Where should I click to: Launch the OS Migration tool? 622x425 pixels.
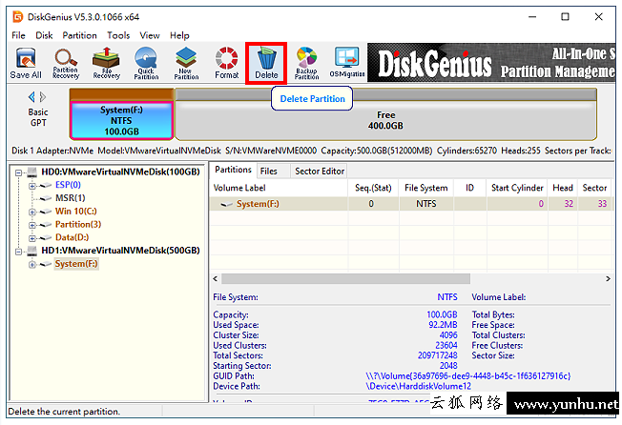[346, 63]
